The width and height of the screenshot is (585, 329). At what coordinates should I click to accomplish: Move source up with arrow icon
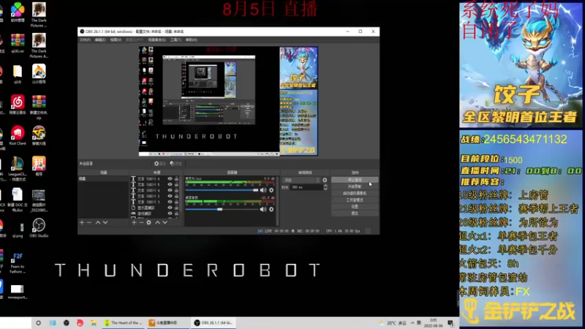tap(157, 222)
